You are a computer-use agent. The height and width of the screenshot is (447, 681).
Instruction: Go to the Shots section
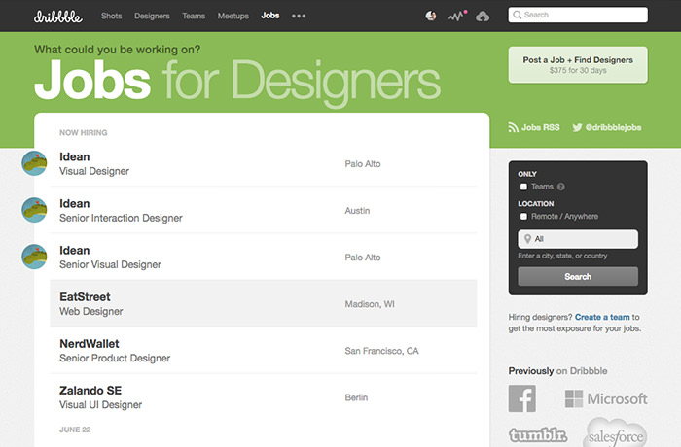(111, 17)
